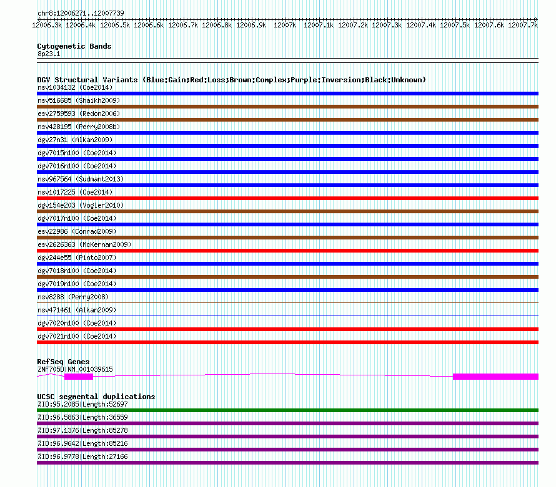This screenshot has width=556, height=487.
Task: Click the %ID:97.1376|Length:85278 duplication label
Action: (x=82, y=431)
